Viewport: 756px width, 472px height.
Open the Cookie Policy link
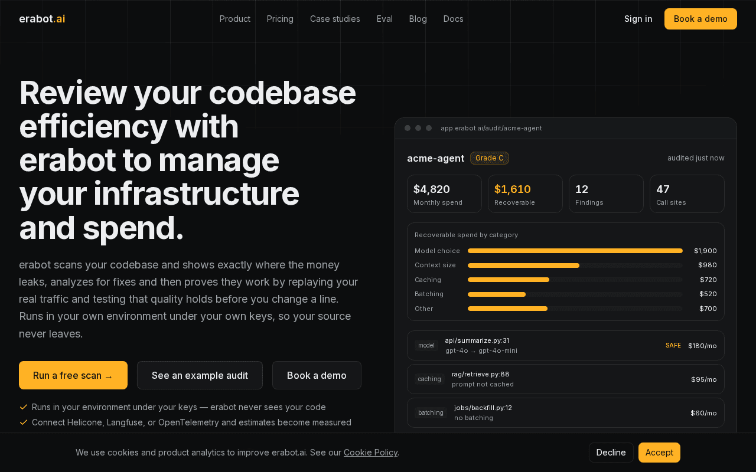[370, 453]
